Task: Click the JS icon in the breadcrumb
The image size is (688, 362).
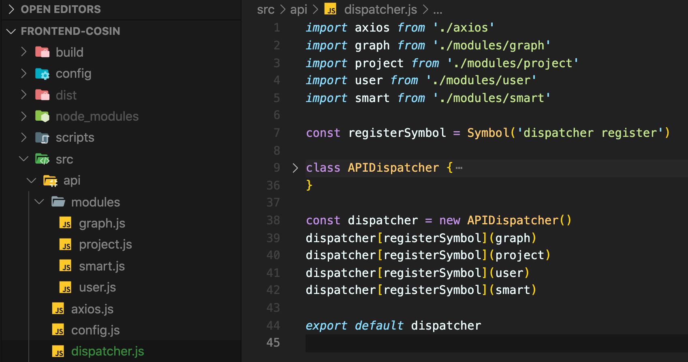Action: click(x=331, y=9)
